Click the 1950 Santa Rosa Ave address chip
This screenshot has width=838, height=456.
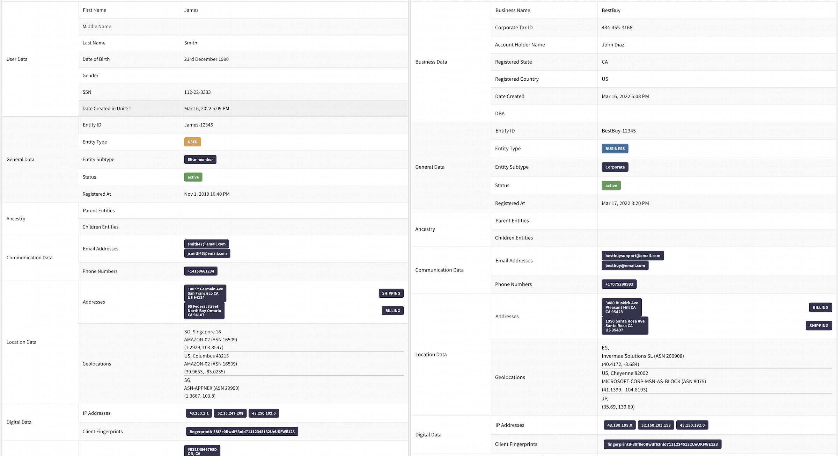pyautogui.click(x=625, y=326)
